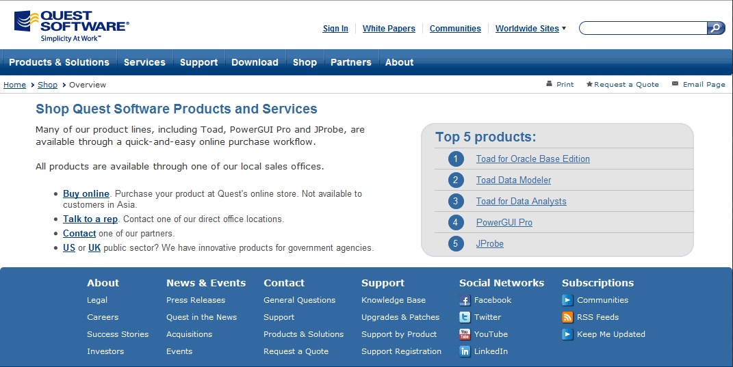This screenshot has width=733, height=367.
Task: Click the Contact partners link
Action: [x=79, y=234]
